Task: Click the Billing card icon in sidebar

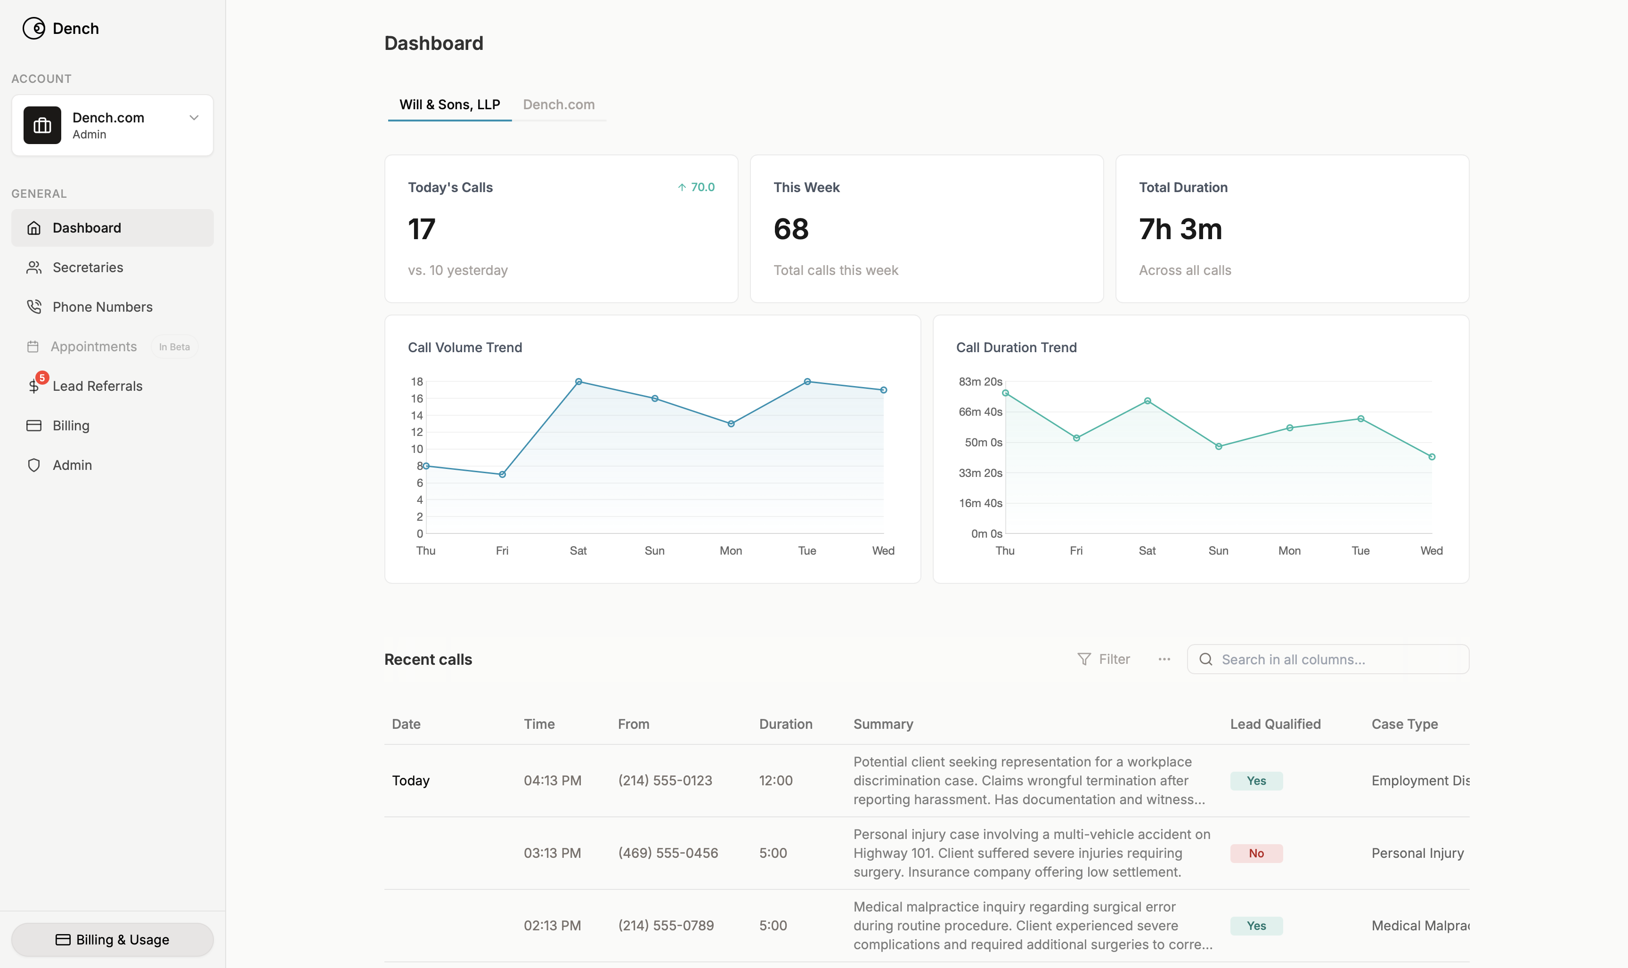Action: (34, 425)
